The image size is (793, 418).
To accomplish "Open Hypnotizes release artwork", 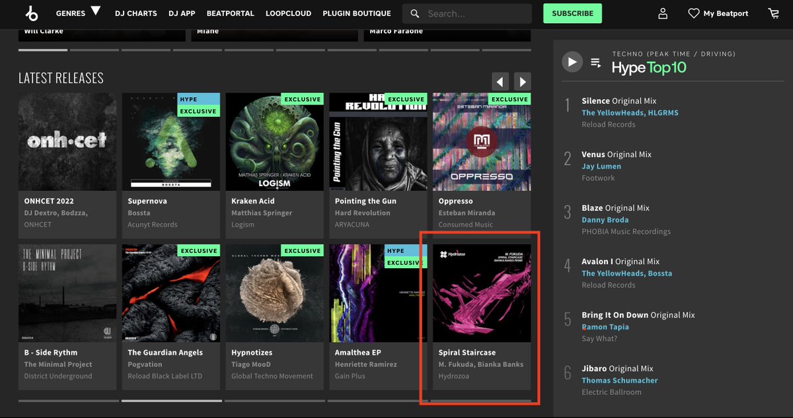I will click(275, 293).
